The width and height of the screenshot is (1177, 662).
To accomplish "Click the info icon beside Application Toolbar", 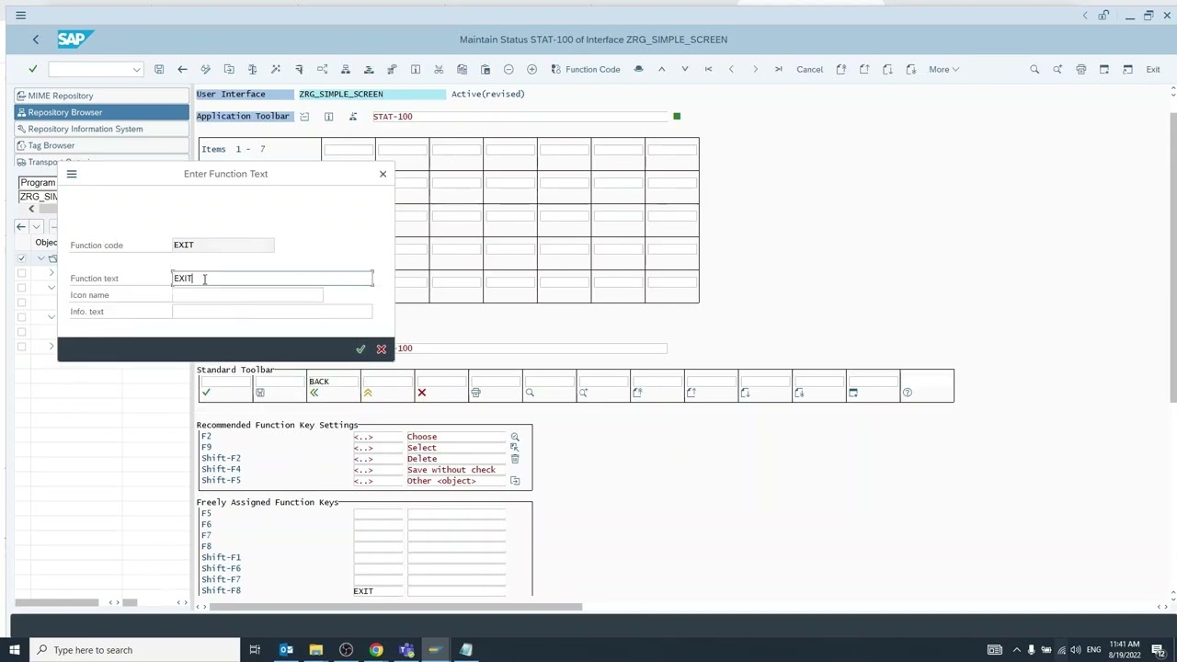I will pyautogui.click(x=328, y=117).
